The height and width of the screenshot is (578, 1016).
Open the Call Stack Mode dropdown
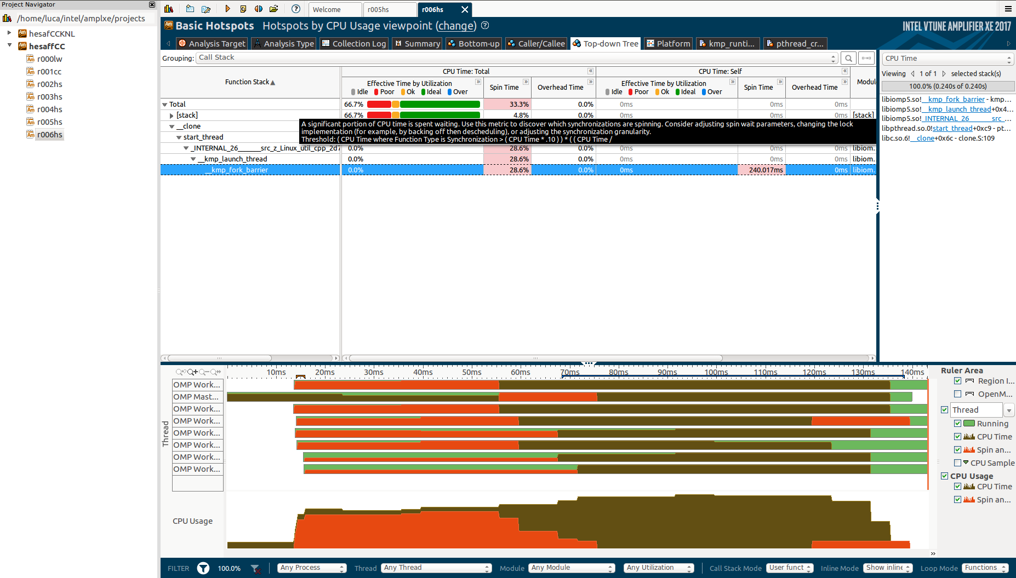[x=790, y=568]
